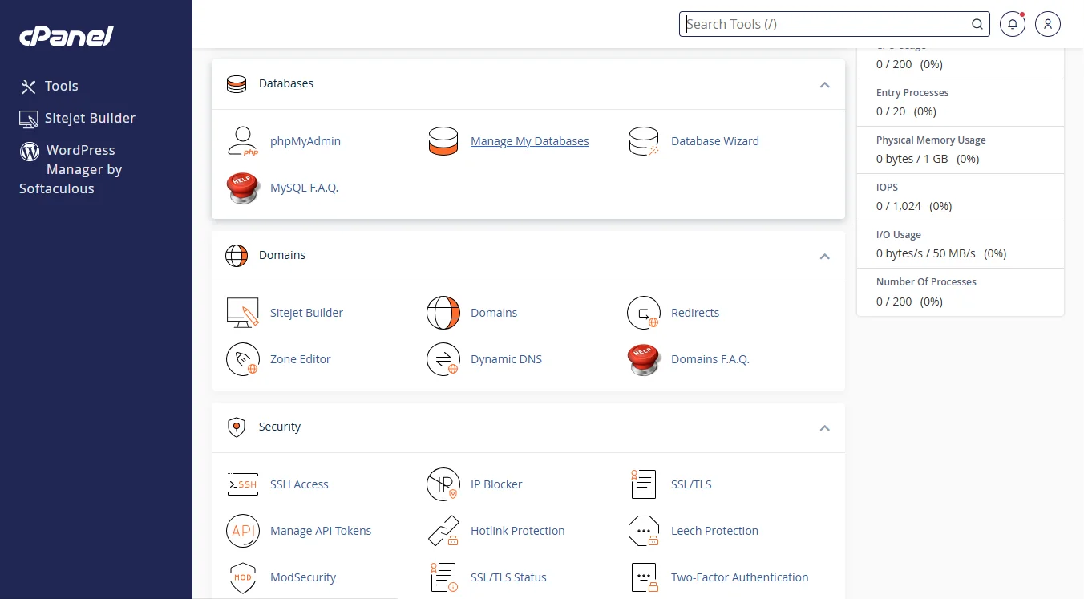1084x599 pixels.
Task: Click the Physical Memory Usage label
Action: (931, 140)
